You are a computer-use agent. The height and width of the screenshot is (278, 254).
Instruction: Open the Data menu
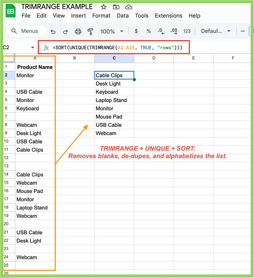coord(123,16)
